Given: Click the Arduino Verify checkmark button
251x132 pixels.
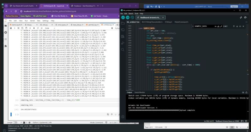Looking at the screenshot, I should point(123,18).
